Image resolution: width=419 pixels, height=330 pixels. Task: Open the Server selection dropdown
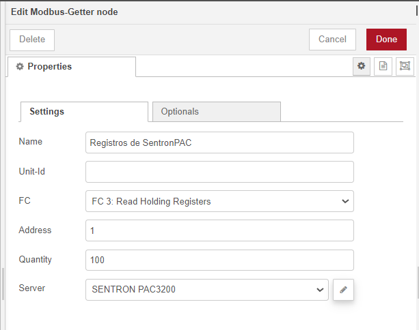(206, 290)
